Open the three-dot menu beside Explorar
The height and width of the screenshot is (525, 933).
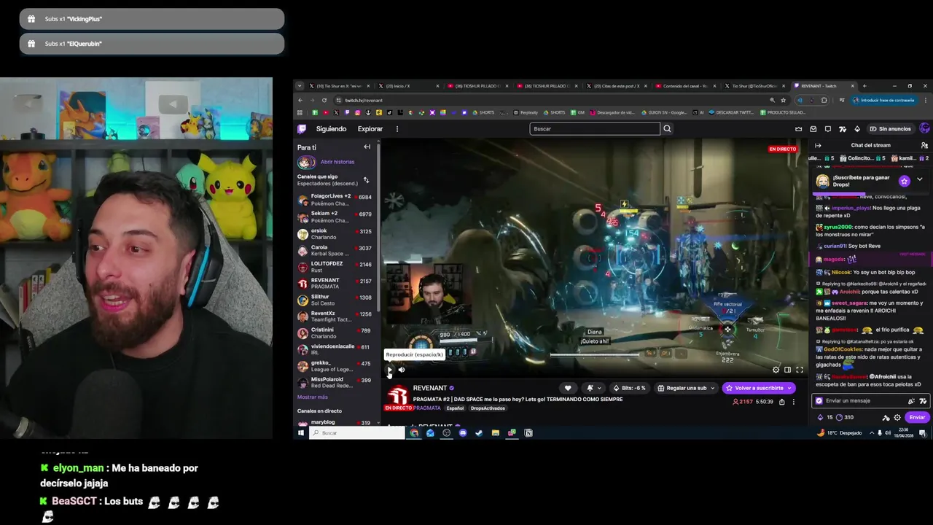pyautogui.click(x=397, y=129)
